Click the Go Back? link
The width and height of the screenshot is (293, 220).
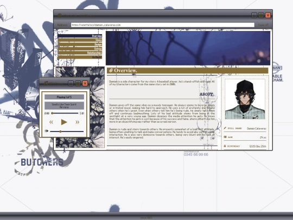coord(80,57)
